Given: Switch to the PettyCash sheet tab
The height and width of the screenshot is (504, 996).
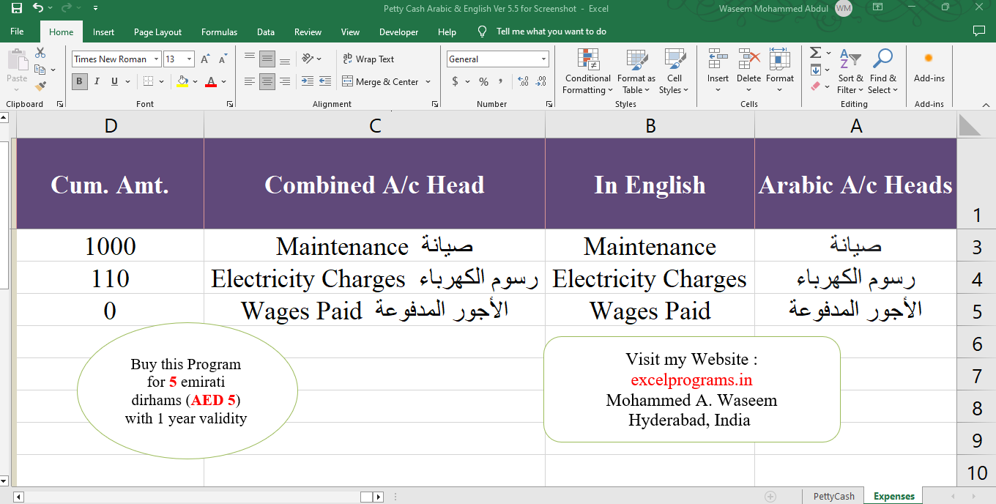Looking at the screenshot, I should [x=833, y=496].
